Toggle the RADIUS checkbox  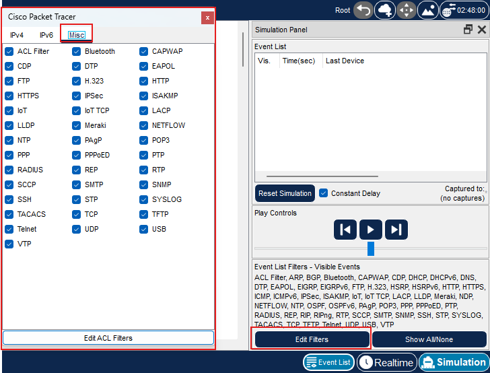pyautogui.click(x=9, y=170)
